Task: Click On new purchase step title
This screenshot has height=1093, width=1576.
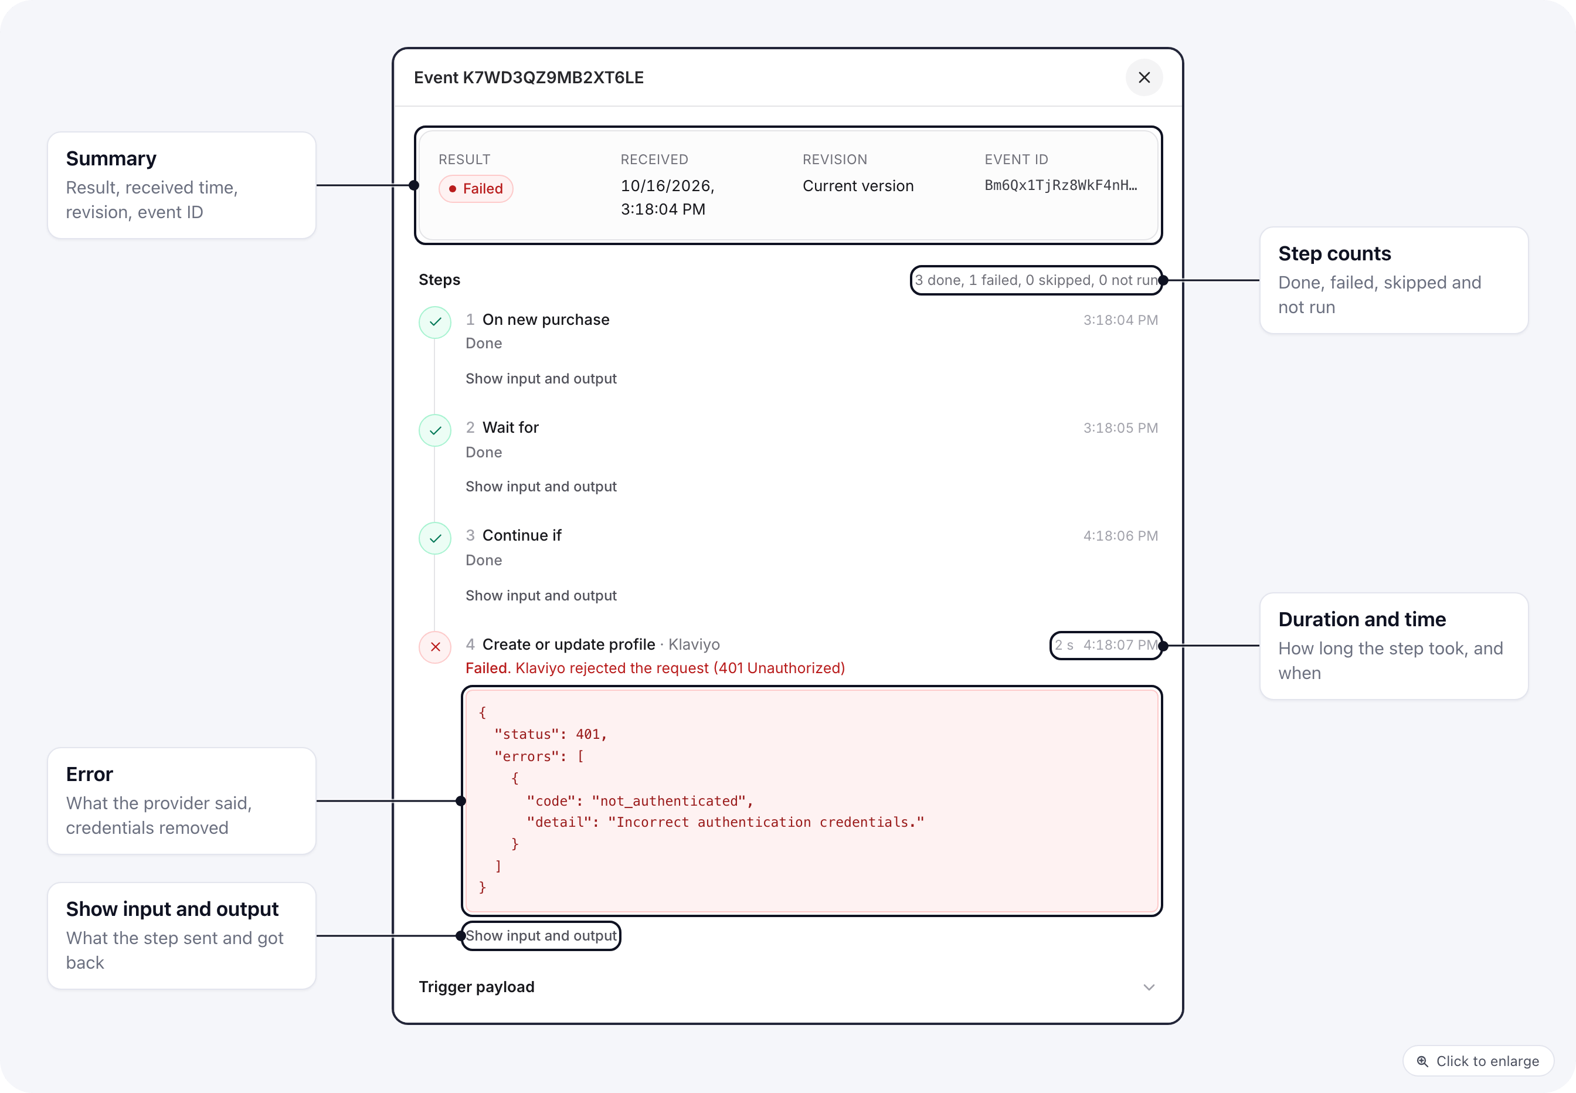Action: (x=546, y=320)
